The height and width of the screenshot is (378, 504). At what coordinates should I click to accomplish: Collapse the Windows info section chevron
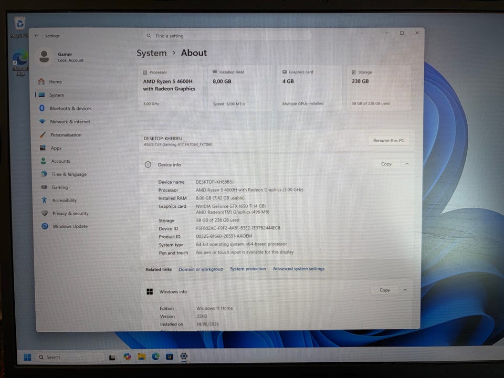coord(405,290)
